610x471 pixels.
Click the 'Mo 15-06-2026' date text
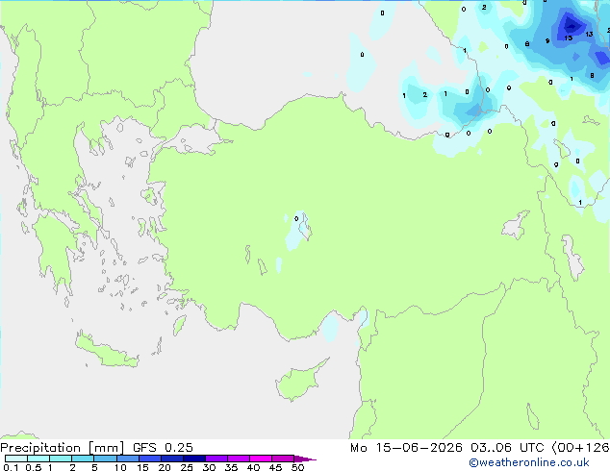[x=406, y=447]
